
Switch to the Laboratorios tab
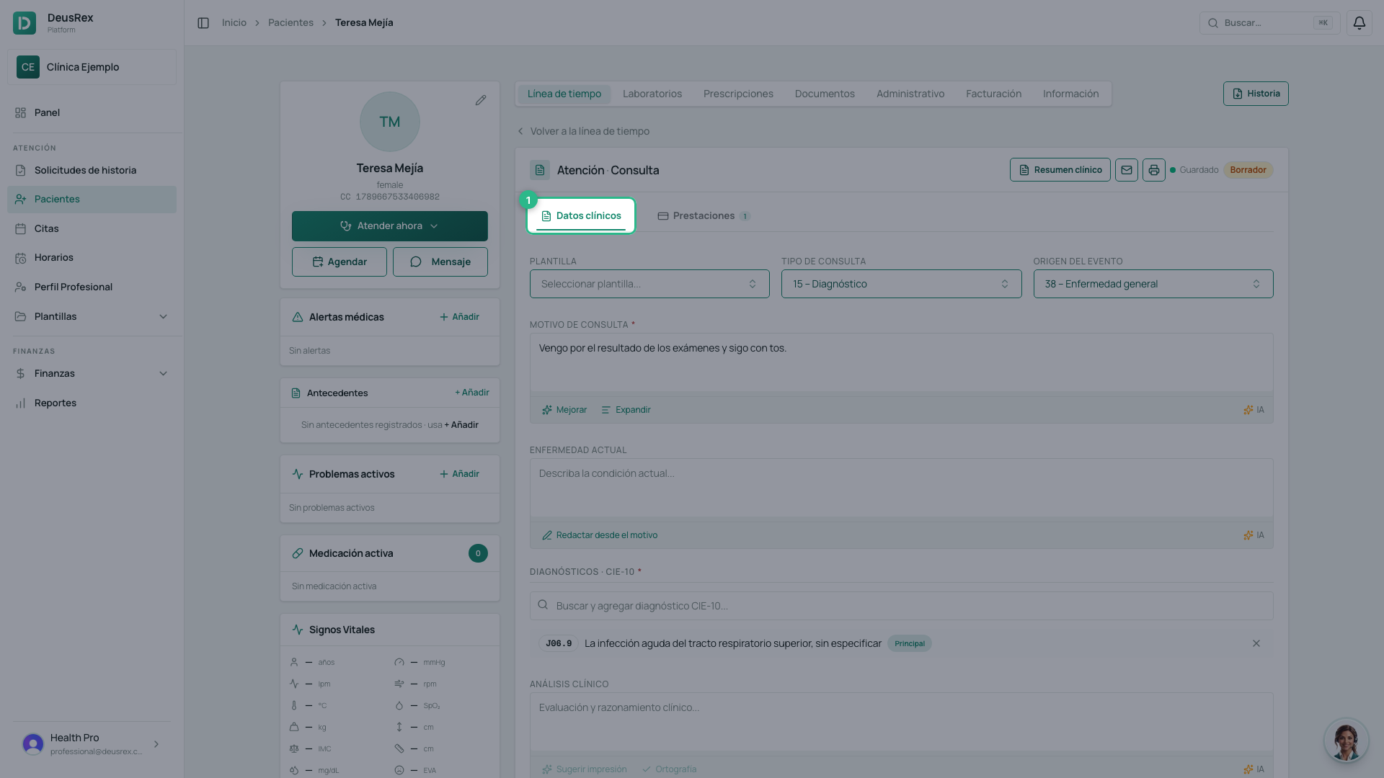point(652,94)
